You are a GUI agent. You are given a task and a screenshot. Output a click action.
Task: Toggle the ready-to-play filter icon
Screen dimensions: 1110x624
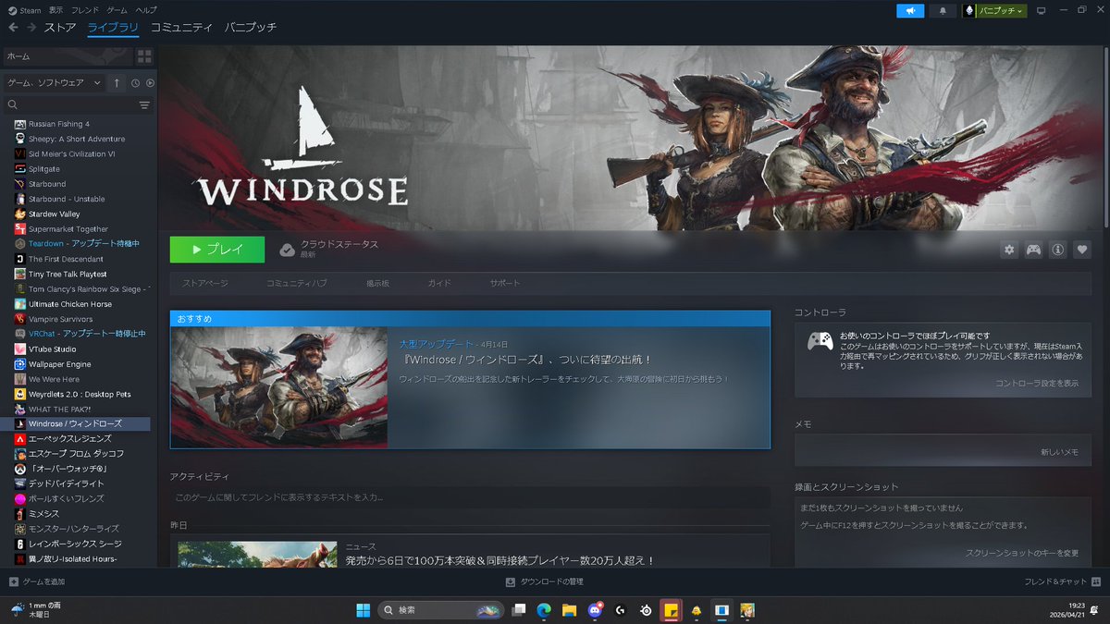click(150, 83)
